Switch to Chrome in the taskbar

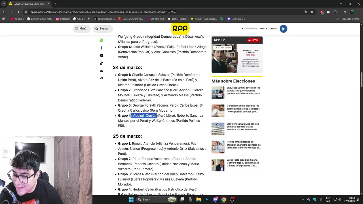[223, 199]
